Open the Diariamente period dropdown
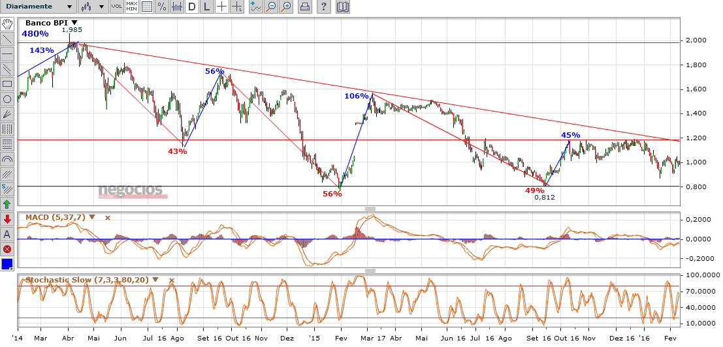 click(x=38, y=7)
